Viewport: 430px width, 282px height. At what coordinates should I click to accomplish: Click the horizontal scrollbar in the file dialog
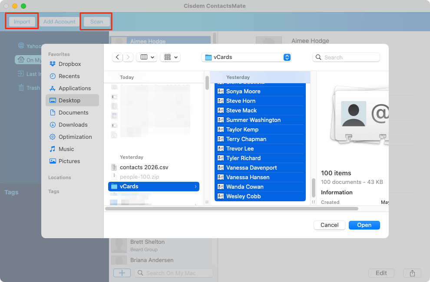pos(232,209)
